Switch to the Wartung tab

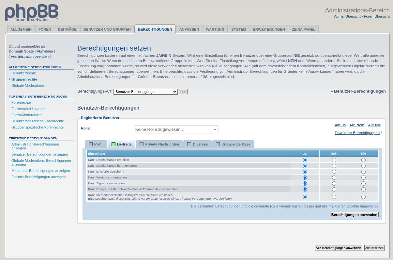coord(215,29)
